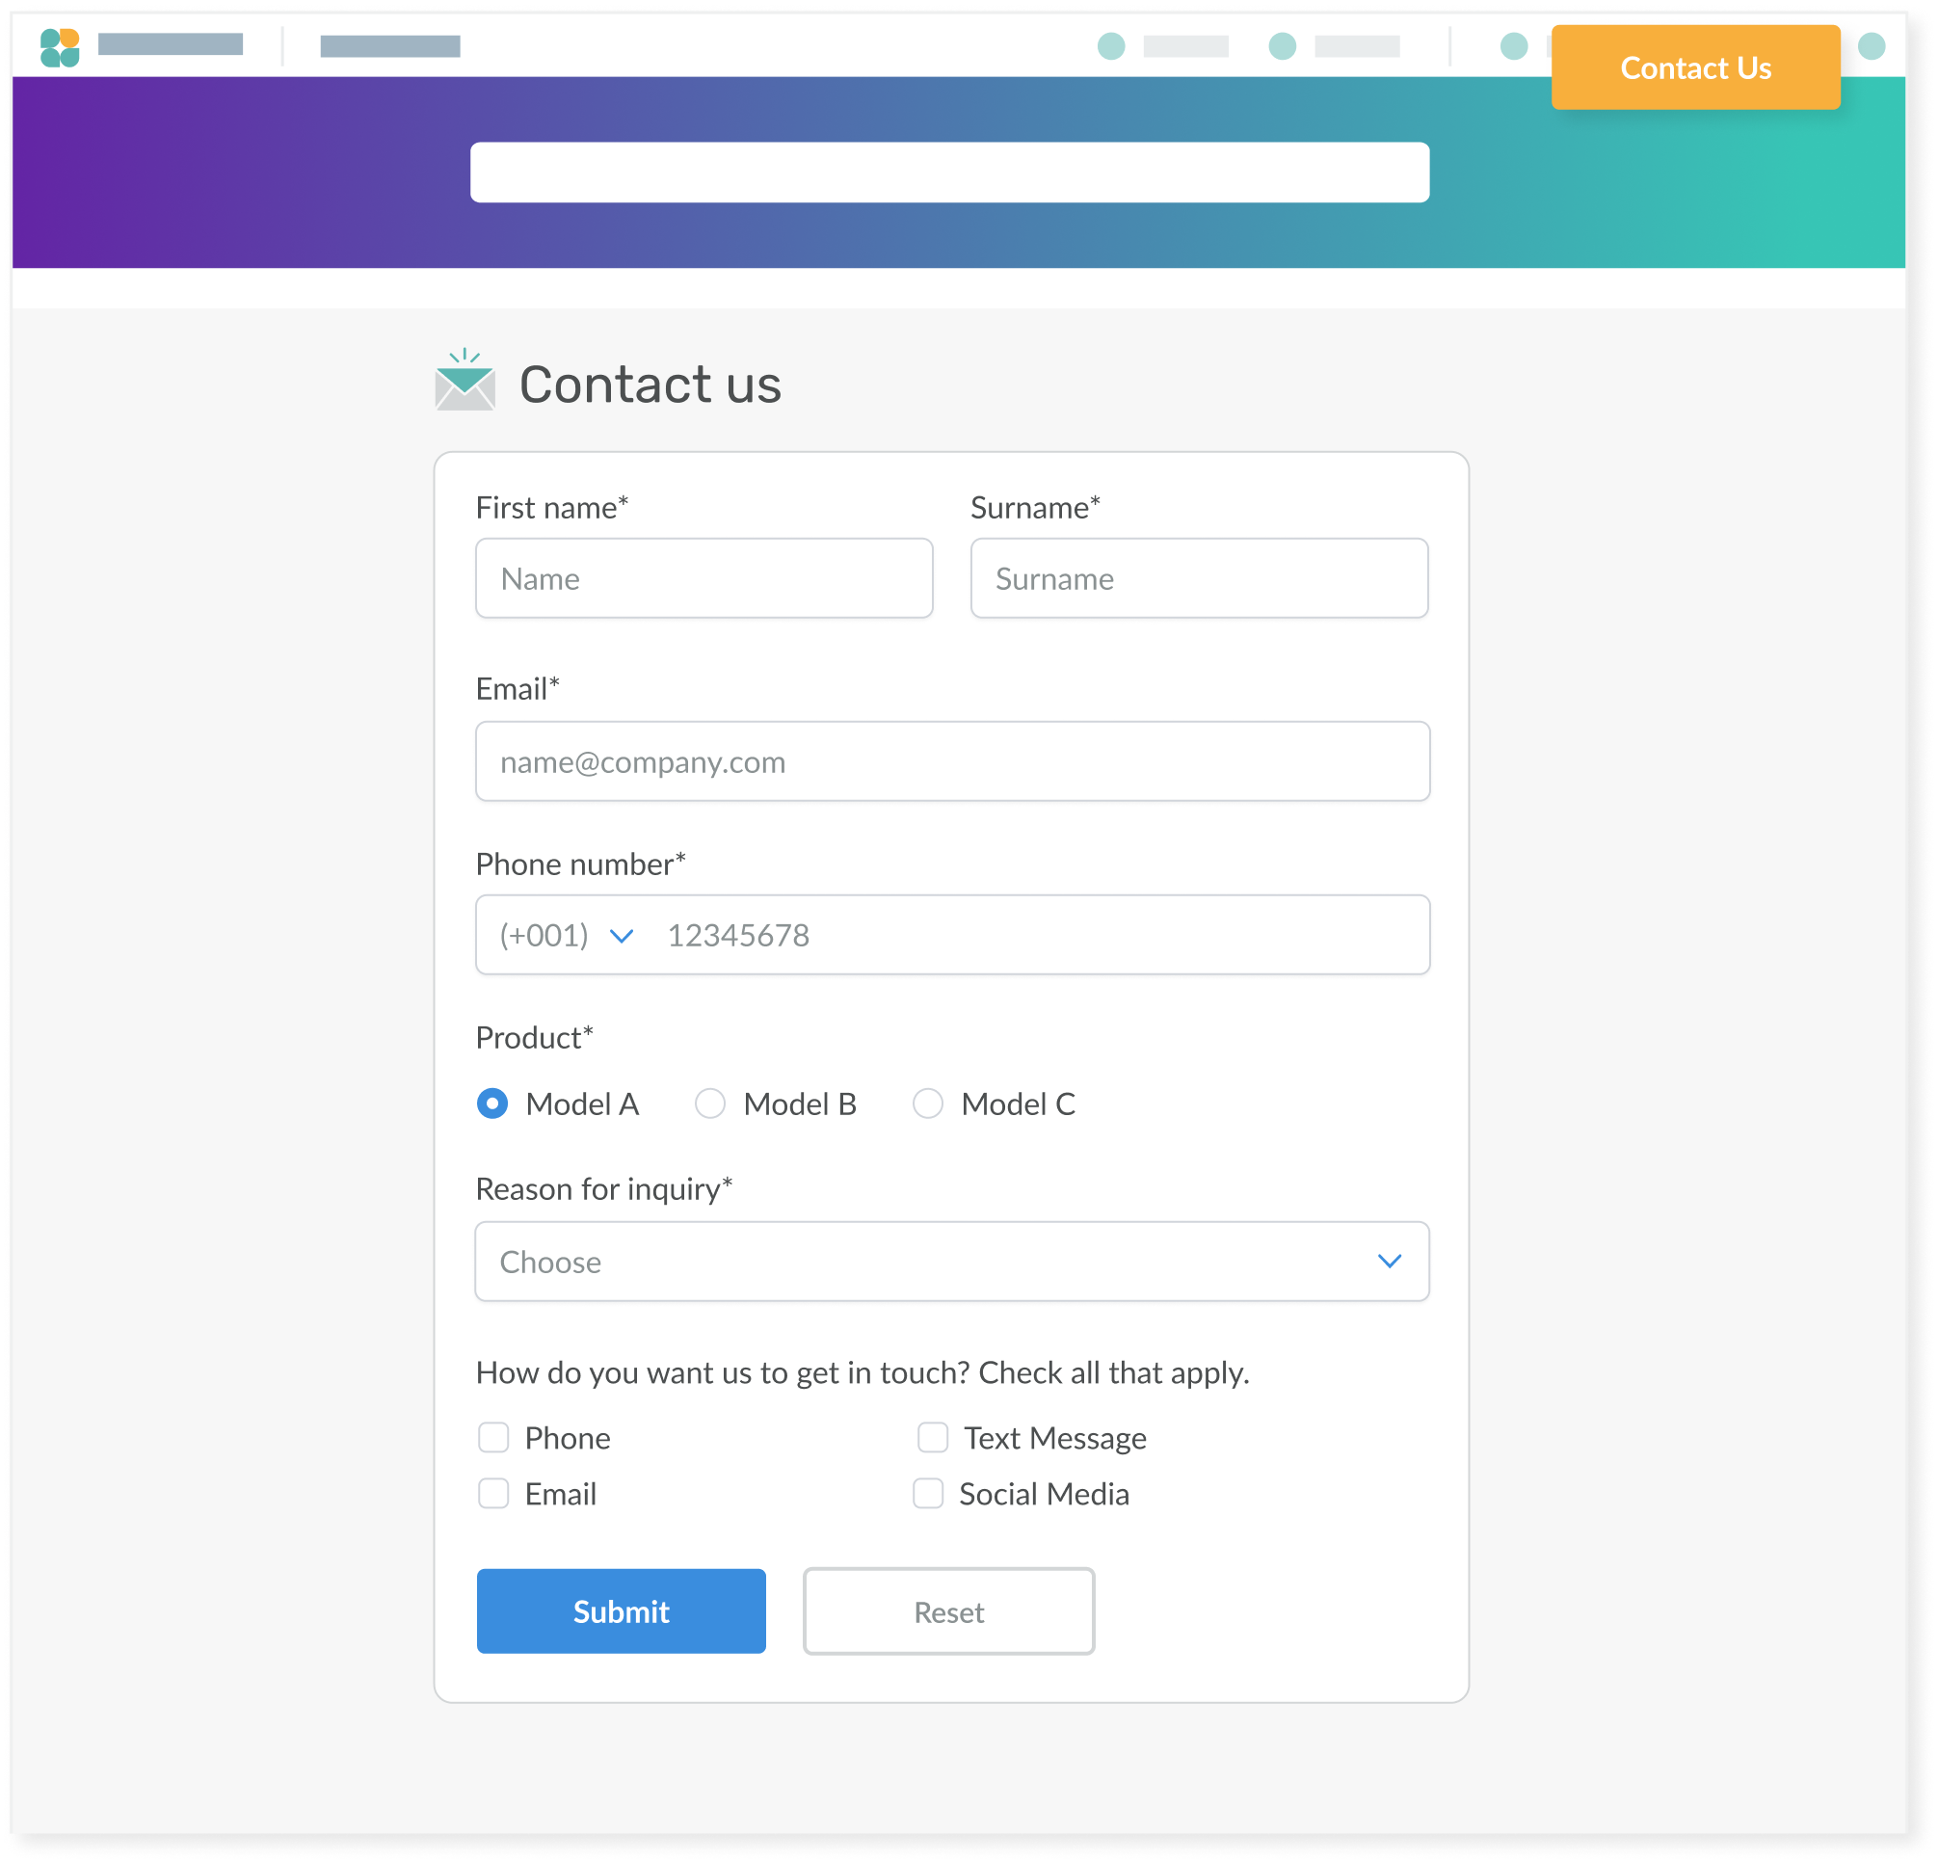
Task: Open the Reason for inquiry dropdown
Action: coord(951,1262)
